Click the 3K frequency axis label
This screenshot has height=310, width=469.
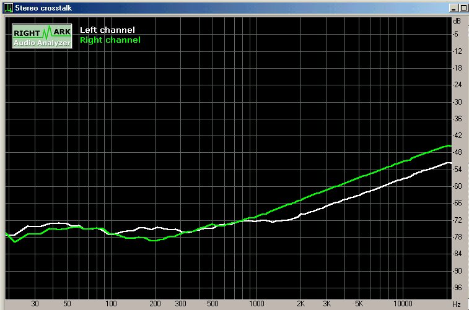point(327,304)
